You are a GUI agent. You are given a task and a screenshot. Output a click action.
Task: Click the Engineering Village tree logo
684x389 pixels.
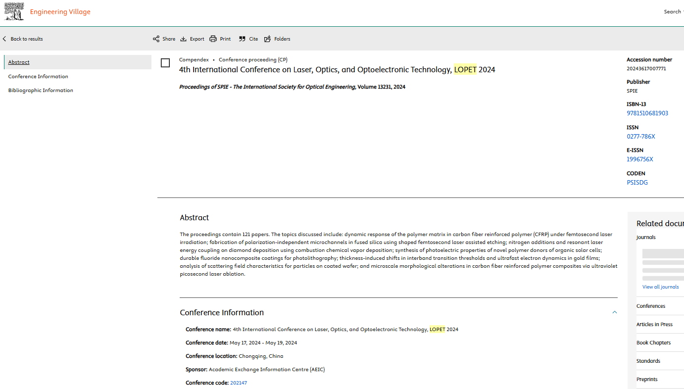(x=14, y=12)
